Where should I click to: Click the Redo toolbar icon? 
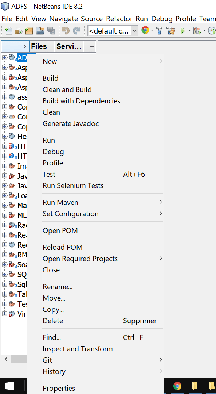[x=77, y=31]
